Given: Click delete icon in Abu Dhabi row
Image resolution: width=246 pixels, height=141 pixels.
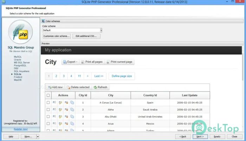Looking at the screenshot, I should 66,117.
